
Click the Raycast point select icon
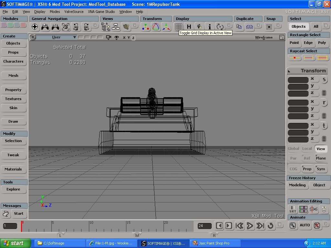click(294, 57)
